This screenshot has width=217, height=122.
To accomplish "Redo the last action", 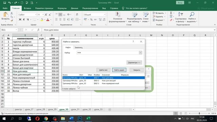I will (x=16, y=3).
